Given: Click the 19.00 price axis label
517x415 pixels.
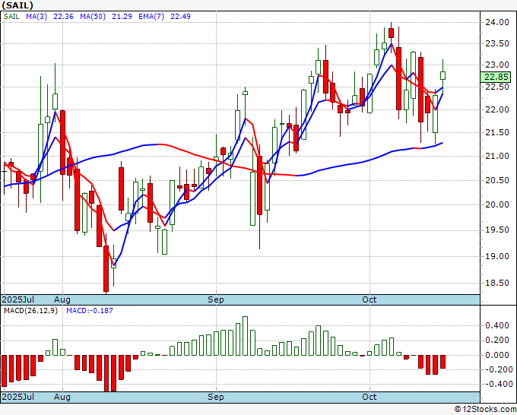Looking at the screenshot, I should [x=496, y=256].
